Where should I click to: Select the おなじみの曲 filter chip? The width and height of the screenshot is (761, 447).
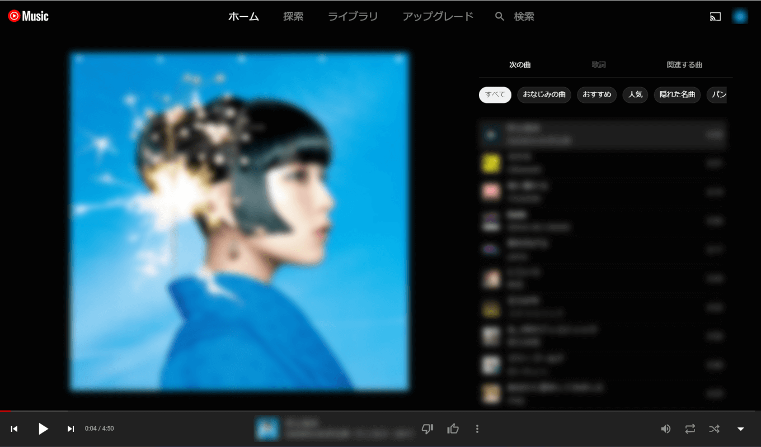point(544,94)
